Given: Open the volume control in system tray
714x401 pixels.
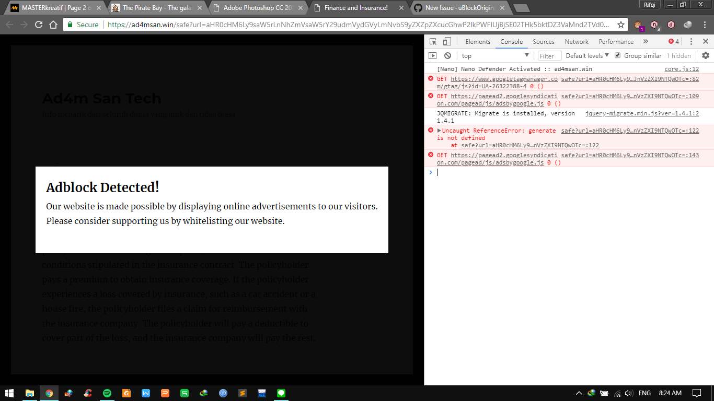Looking at the screenshot, I should [x=628, y=393].
